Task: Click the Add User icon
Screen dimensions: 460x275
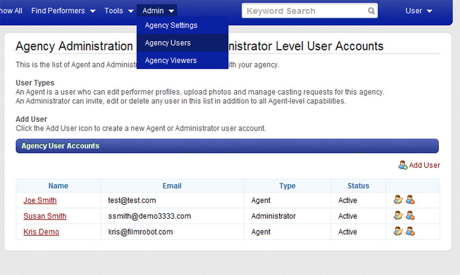Action: click(402, 165)
